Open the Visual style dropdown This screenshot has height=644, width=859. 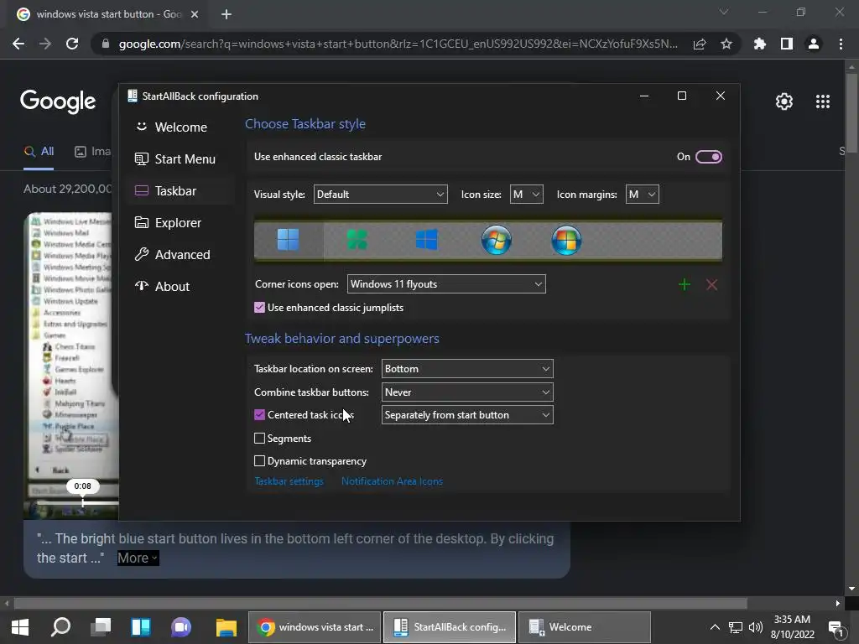pos(380,195)
